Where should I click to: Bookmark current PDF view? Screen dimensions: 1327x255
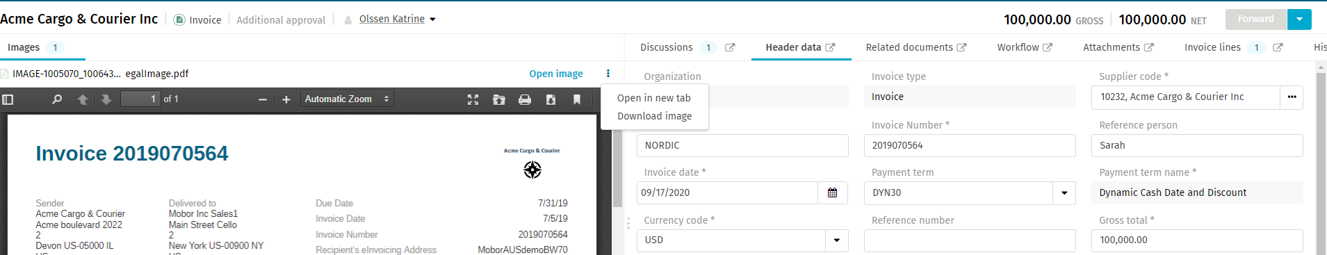577,99
